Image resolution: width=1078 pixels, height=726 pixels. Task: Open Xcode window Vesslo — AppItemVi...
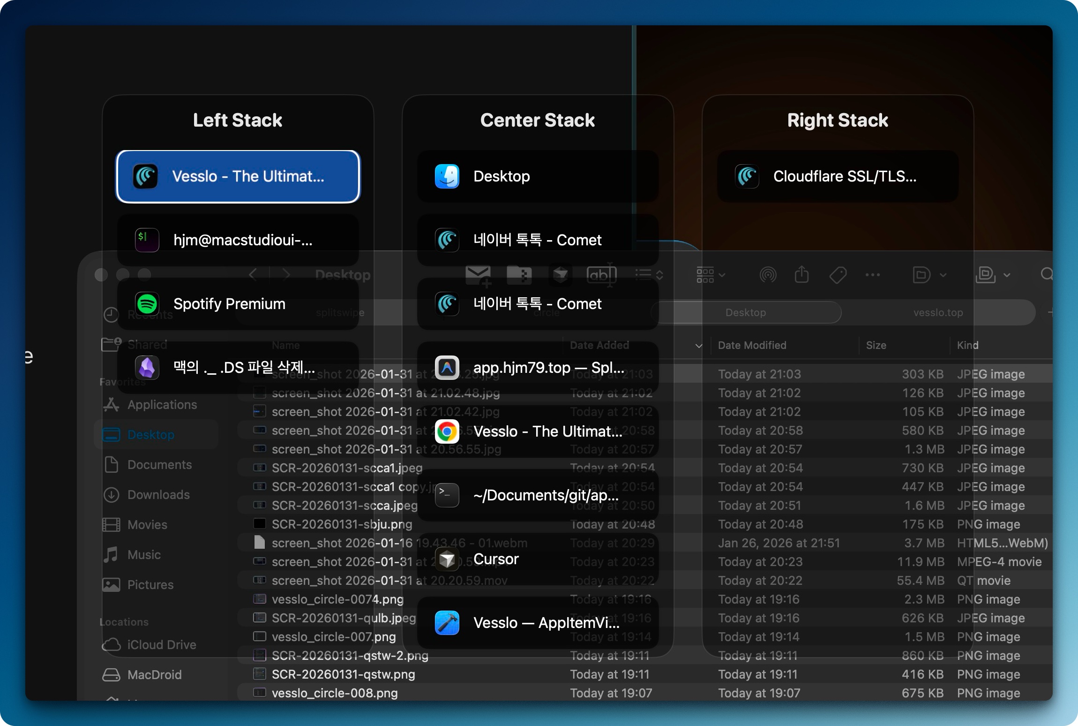[538, 623]
